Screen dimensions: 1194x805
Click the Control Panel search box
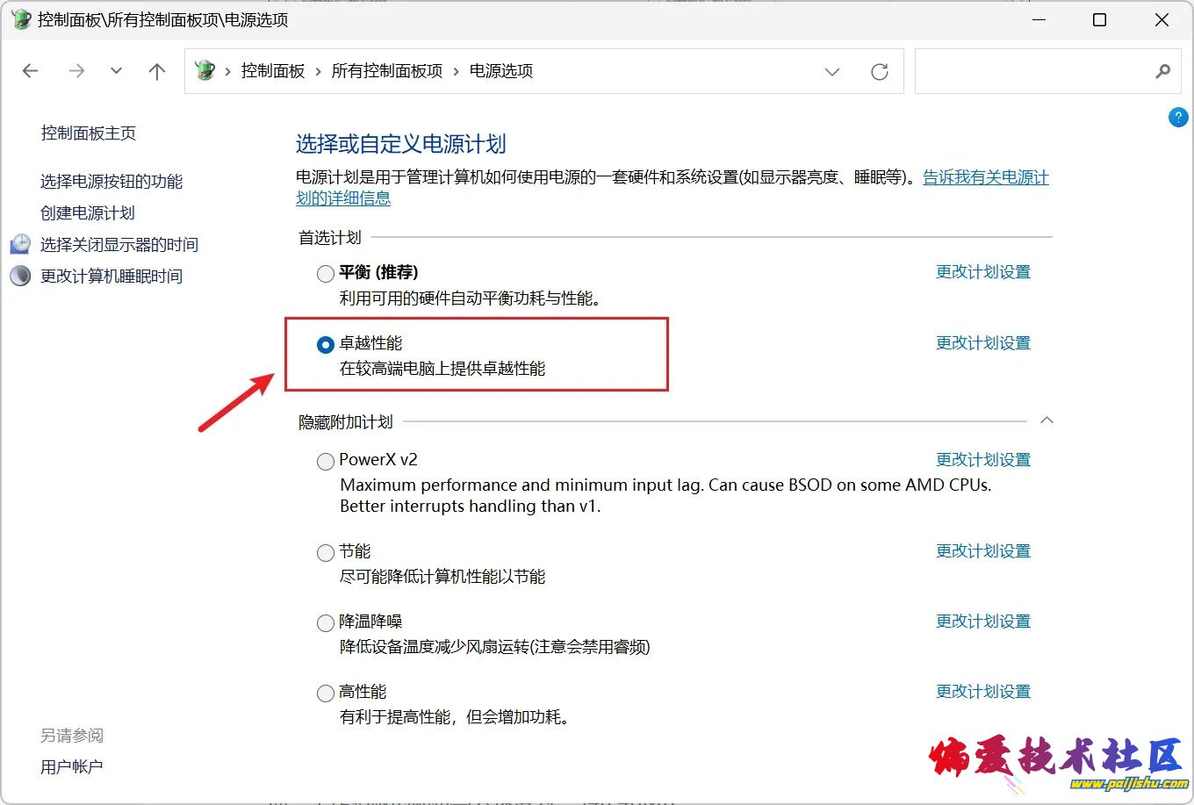(x=1032, y=72)
